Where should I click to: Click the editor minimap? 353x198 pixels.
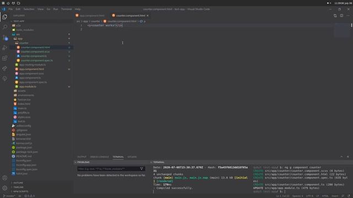pyautogui.click(x=342, y=30)
